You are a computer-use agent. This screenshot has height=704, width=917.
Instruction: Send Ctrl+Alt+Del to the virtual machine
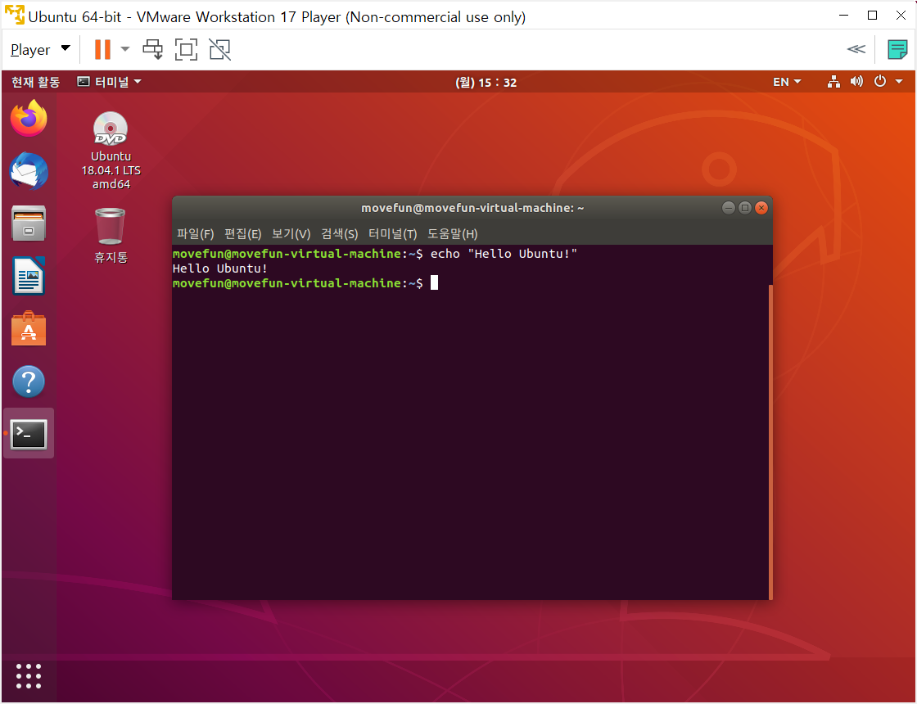point(152,50)
